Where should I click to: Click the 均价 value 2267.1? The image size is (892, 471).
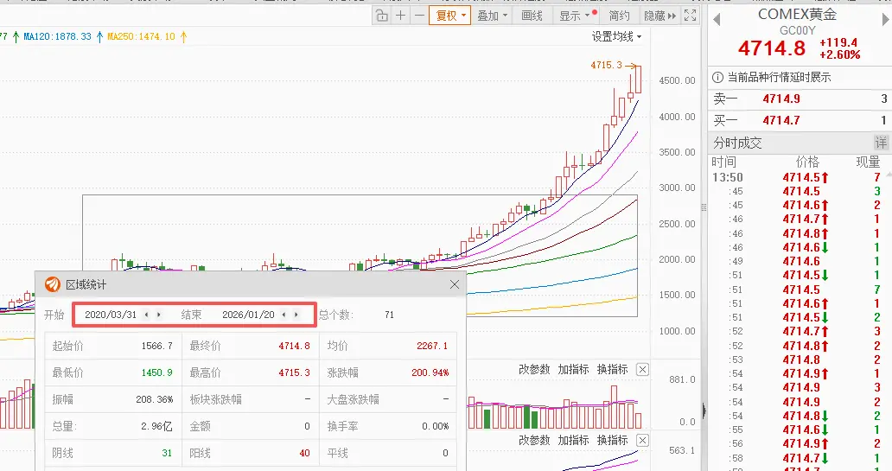click(x=432, y=346)
